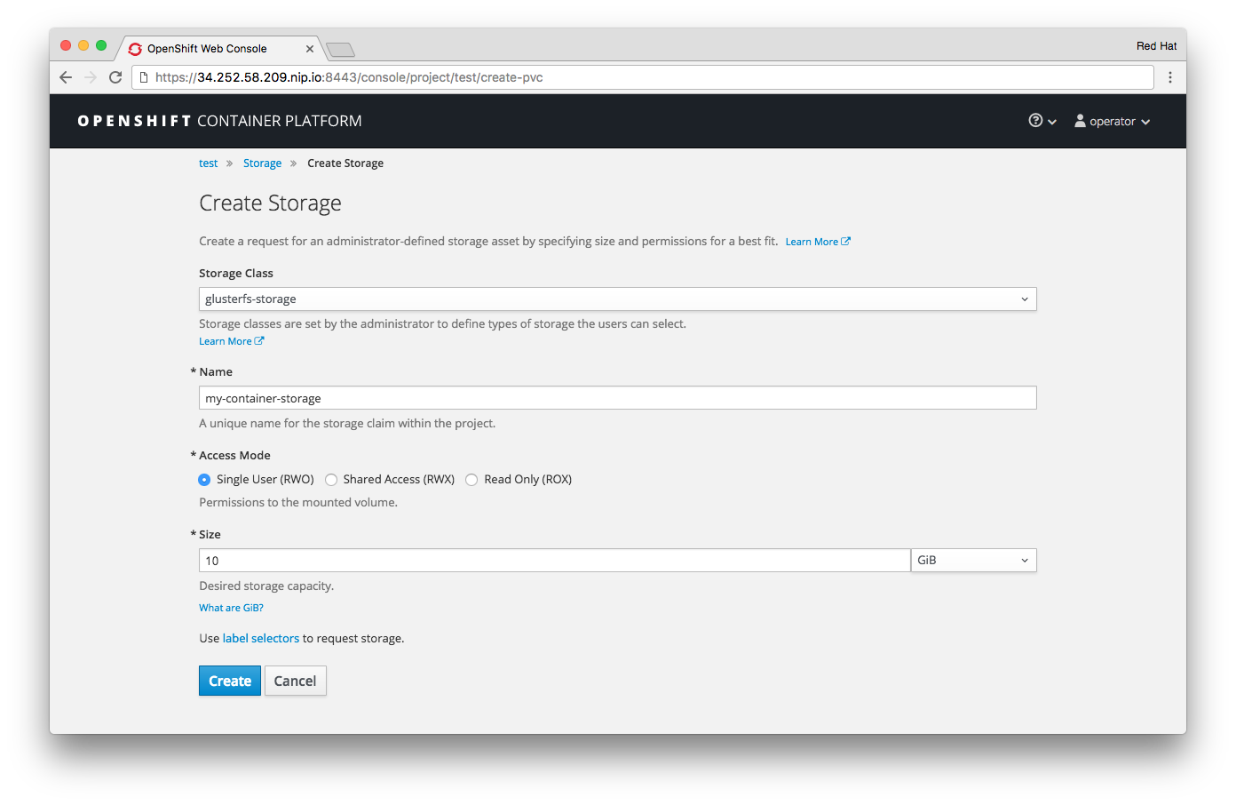Open the Chrome three-dot menu
Image resolution: width=1236 pixels, height=805 pixels.
[1170, 77]
